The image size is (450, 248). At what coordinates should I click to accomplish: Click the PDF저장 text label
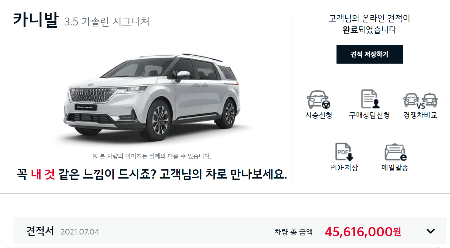(344, 168)
